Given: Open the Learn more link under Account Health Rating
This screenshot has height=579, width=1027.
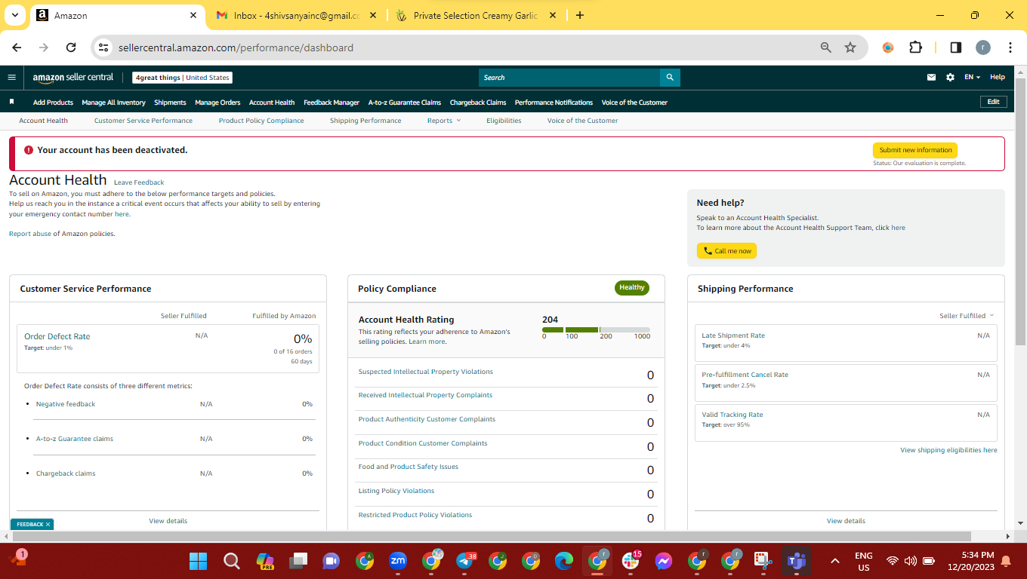Looking at the screenshot, I should [427, 342].
